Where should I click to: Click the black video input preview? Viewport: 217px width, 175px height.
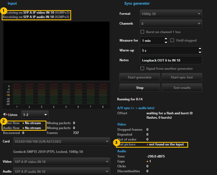[x=56, y=51]
